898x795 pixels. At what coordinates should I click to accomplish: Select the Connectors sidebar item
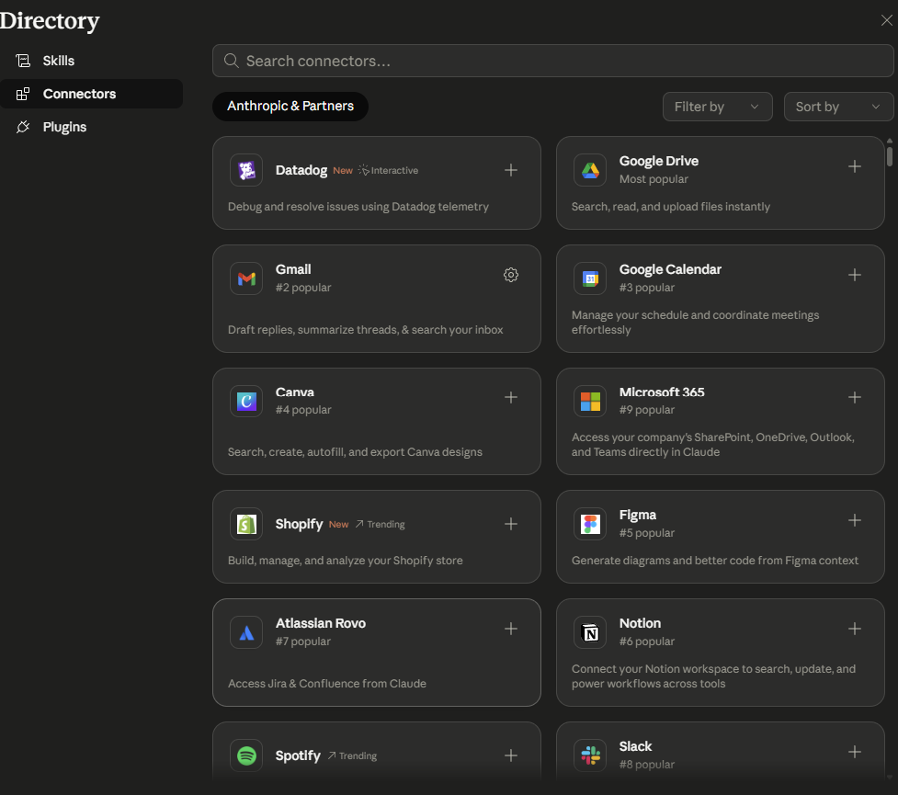pos(92,94)
